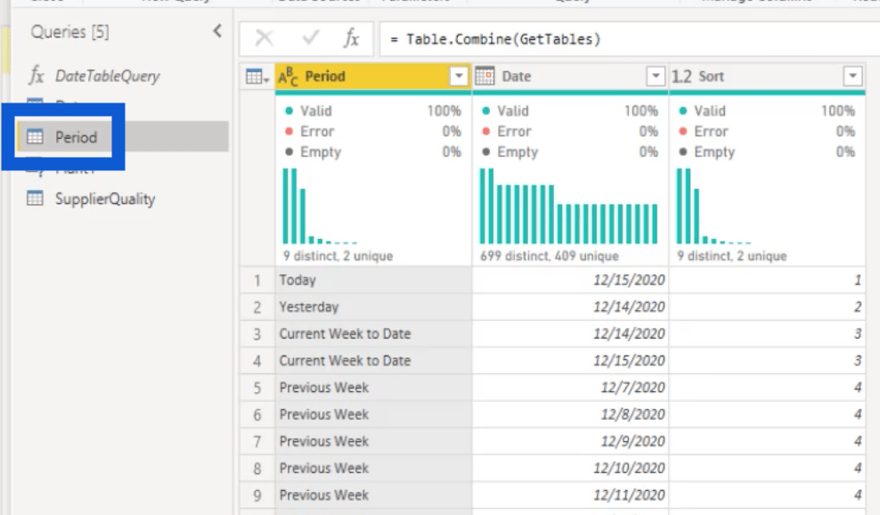Select the DateTableQuery function query
880x515 pixels.
point(107,76)
